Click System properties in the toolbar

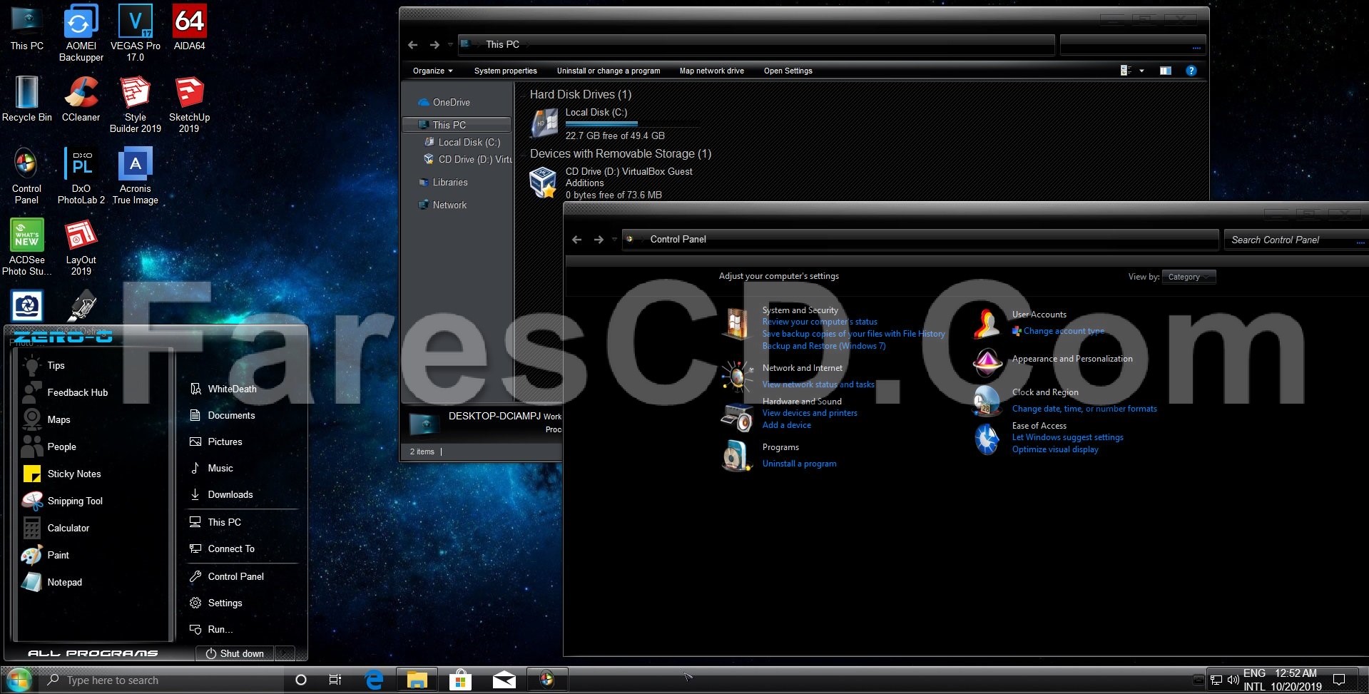click(505, 71)
